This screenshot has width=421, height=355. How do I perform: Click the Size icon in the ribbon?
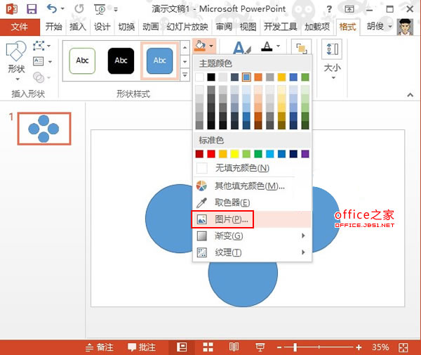[x=332, y=49]
